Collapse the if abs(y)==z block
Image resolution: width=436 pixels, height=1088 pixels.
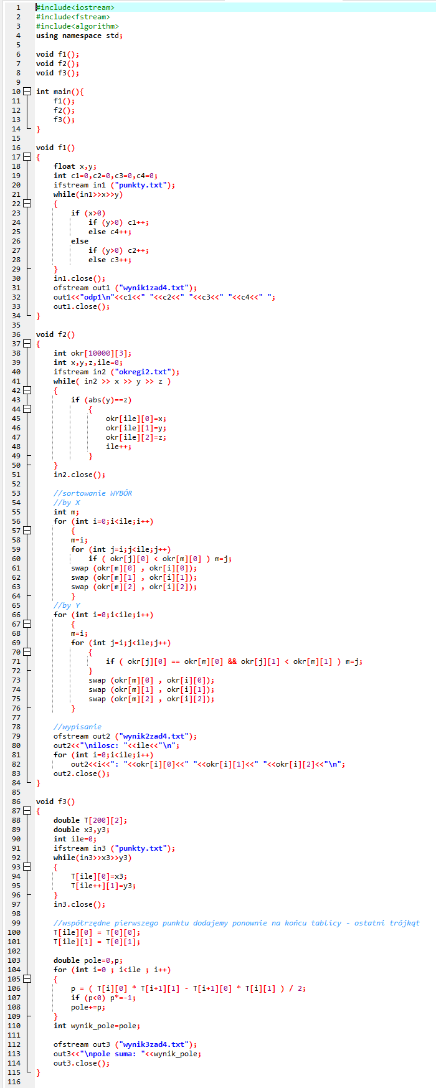[27, 409]
